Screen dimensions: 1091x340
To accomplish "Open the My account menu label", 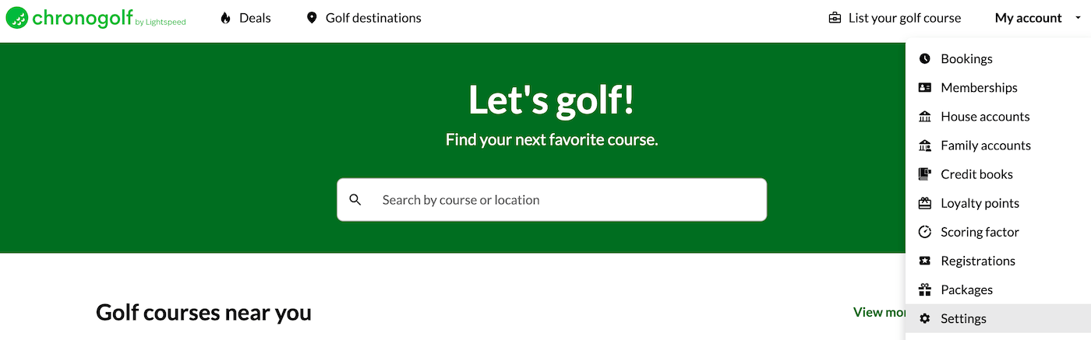I will [x=1028, y=18].
